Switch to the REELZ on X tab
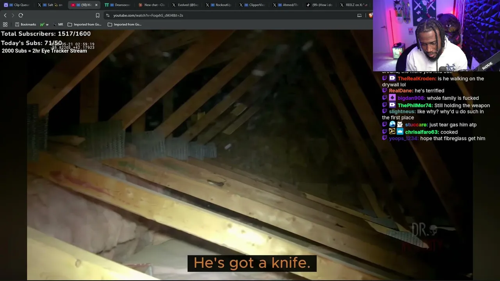 [353, 5]
